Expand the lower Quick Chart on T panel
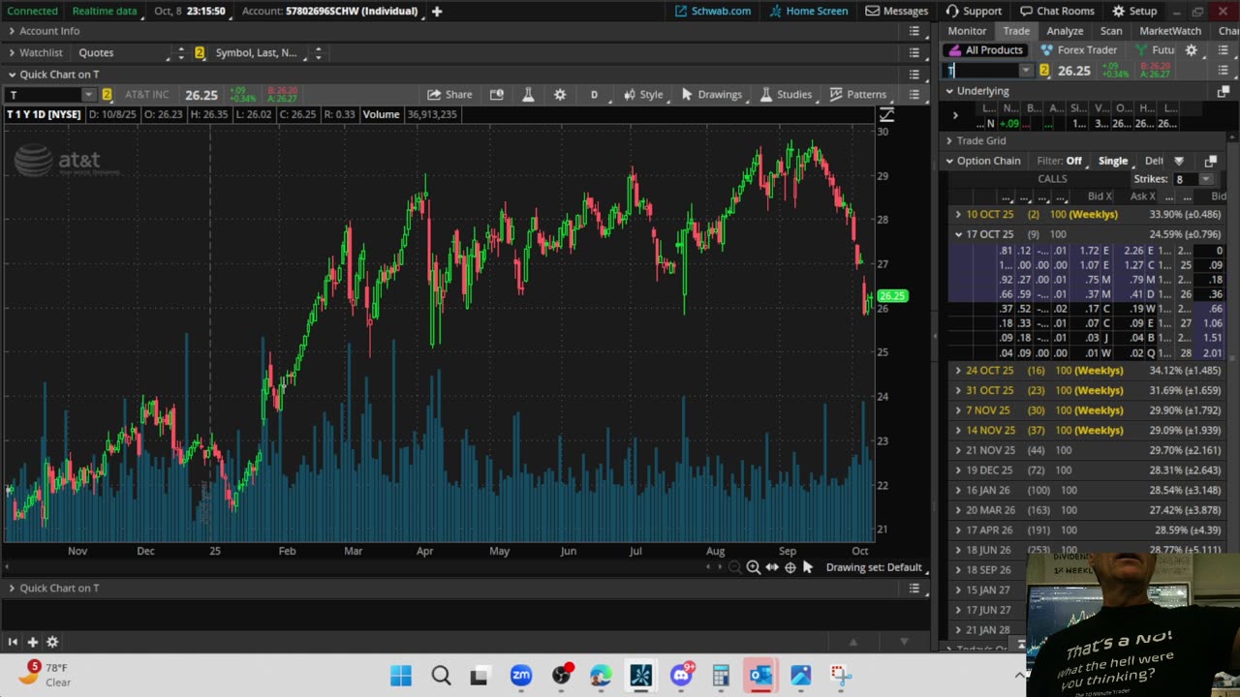Viewport: 1240px width, 697px height. point(12,588)
